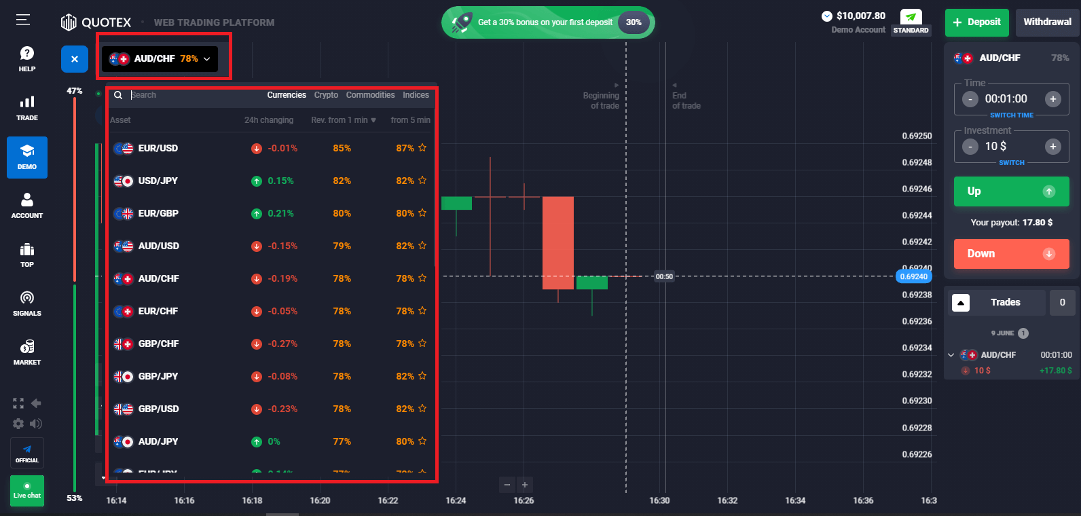Screen dimensions: 1081x516
Task: Decrease trade time with minus button
Action: tap(970, 99)
